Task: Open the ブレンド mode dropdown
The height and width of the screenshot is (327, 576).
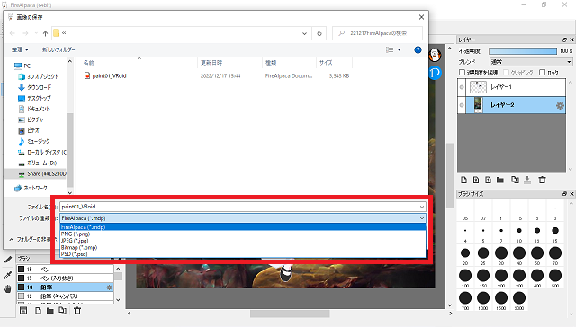Action: [x=531, y=62]
